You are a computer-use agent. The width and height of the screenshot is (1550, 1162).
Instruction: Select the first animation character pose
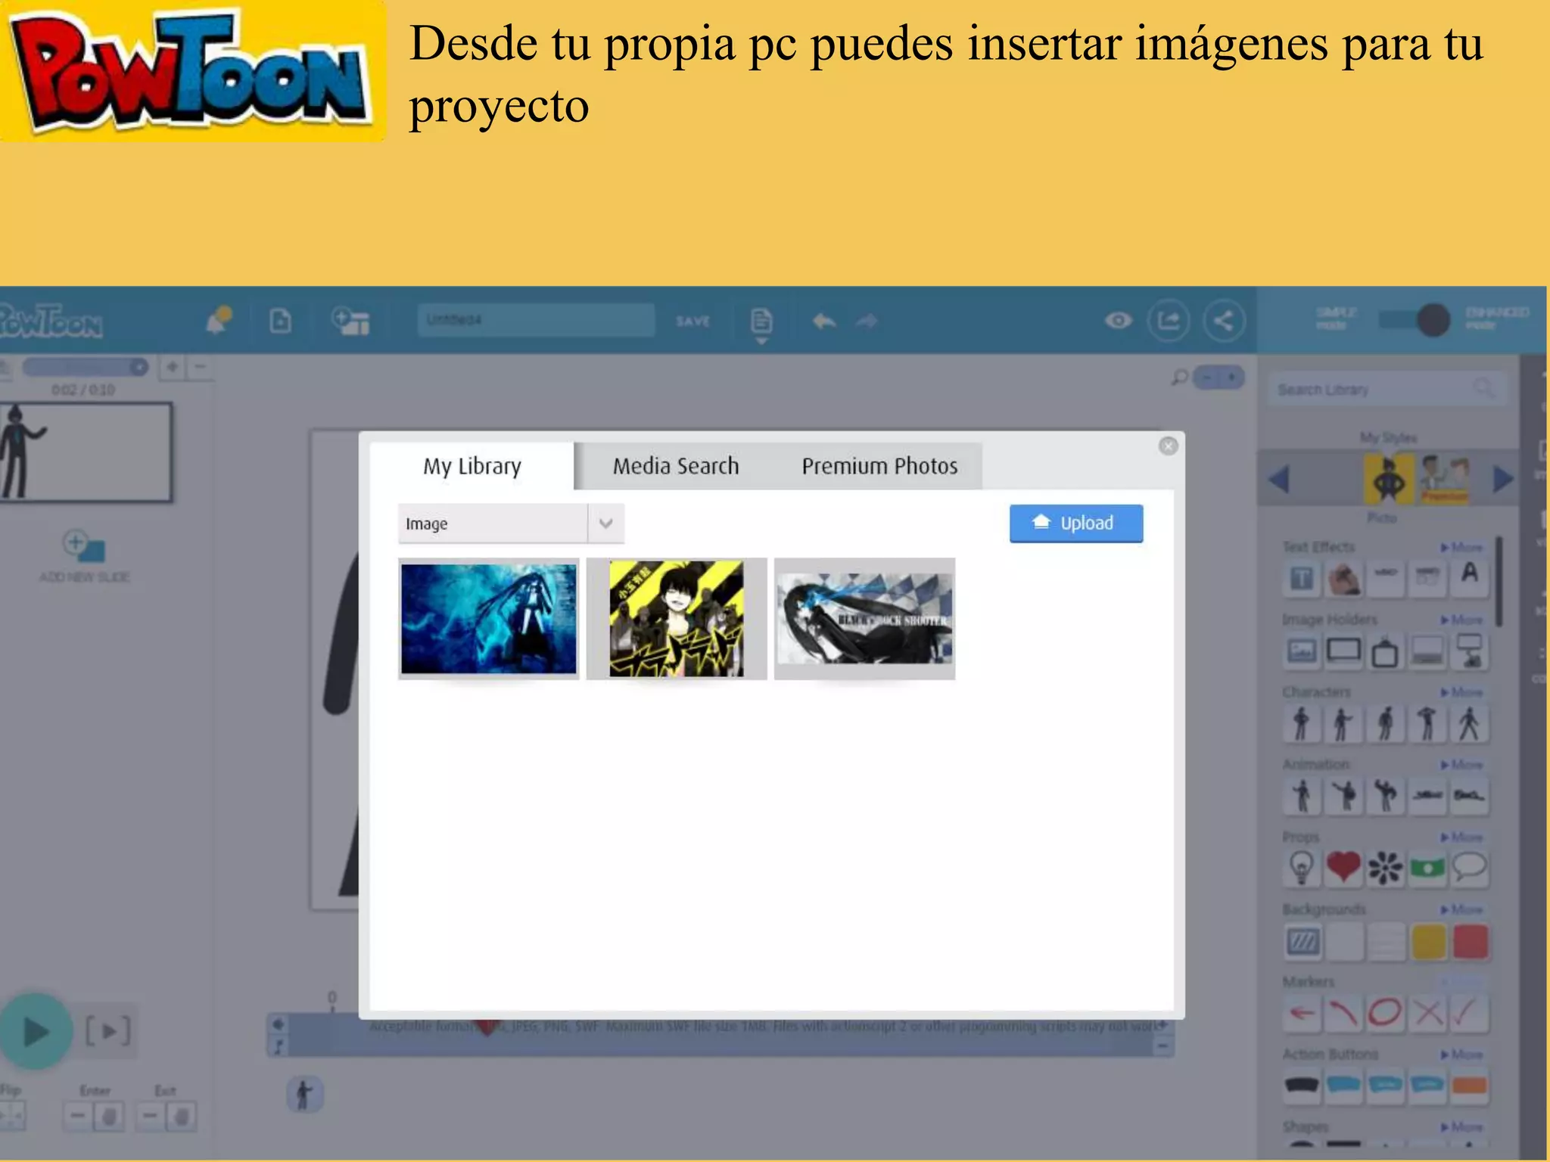[x=1301, y=796]
